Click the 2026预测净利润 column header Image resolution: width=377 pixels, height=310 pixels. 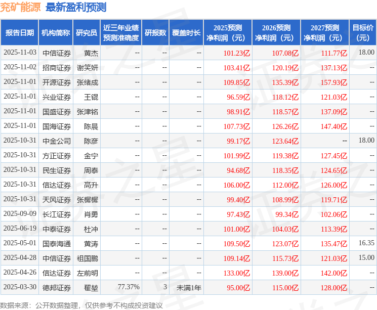click(x=276, y=33)
